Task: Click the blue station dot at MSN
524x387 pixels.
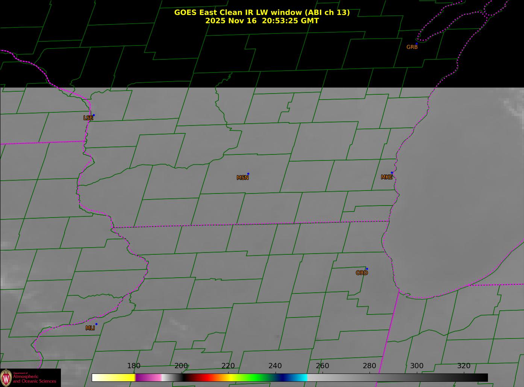Action: [x=248, y=174]
